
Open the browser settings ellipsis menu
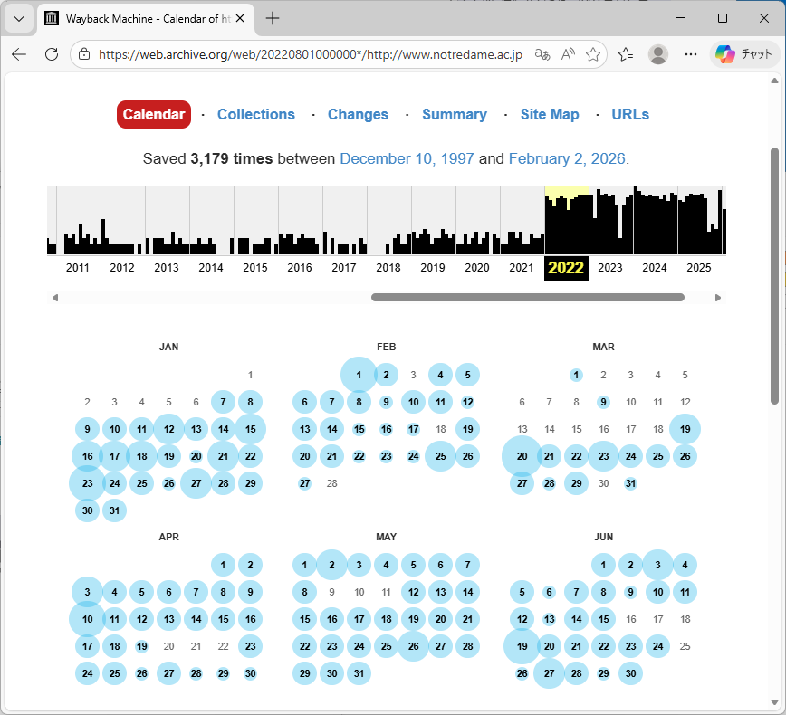tap(691, 54)
